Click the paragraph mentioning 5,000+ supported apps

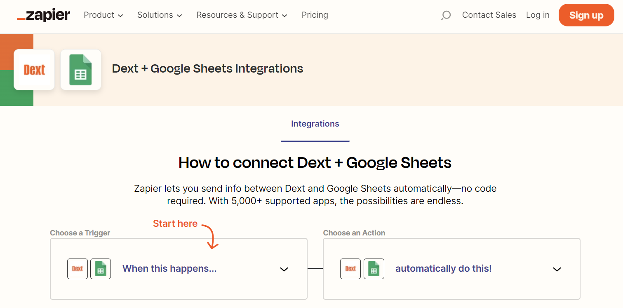[x=315, y=195]
